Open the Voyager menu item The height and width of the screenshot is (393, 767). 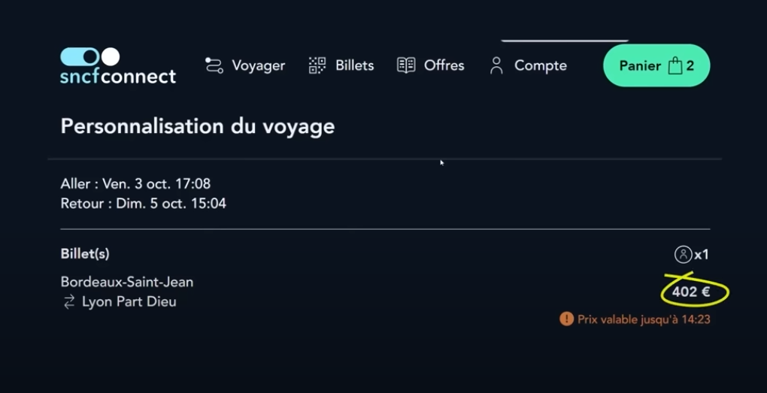245,65
